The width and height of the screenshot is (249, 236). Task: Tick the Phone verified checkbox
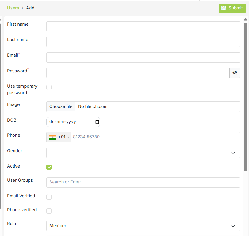49,211
